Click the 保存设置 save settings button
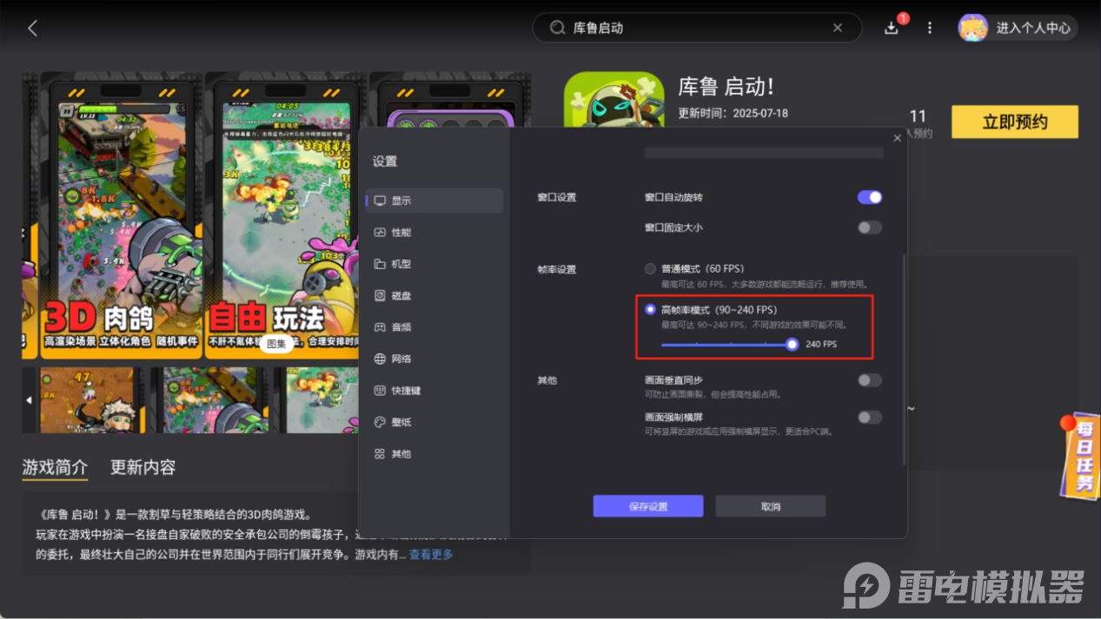Viewport: 1101px width, 619px height. click(x=647, y=505)
